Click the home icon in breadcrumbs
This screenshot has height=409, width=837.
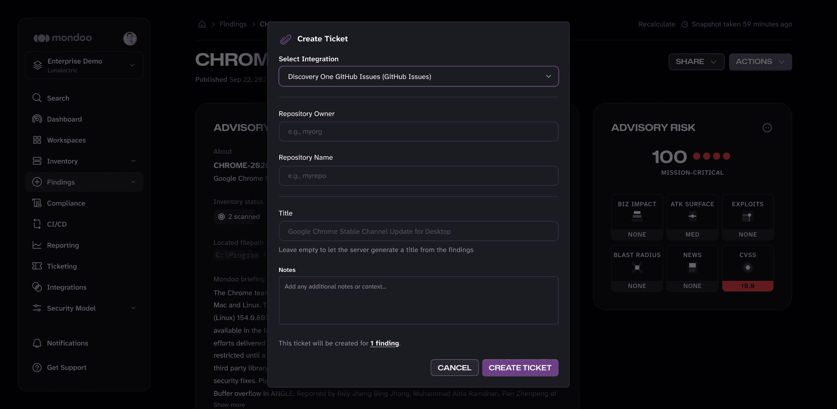pos(202,24)
